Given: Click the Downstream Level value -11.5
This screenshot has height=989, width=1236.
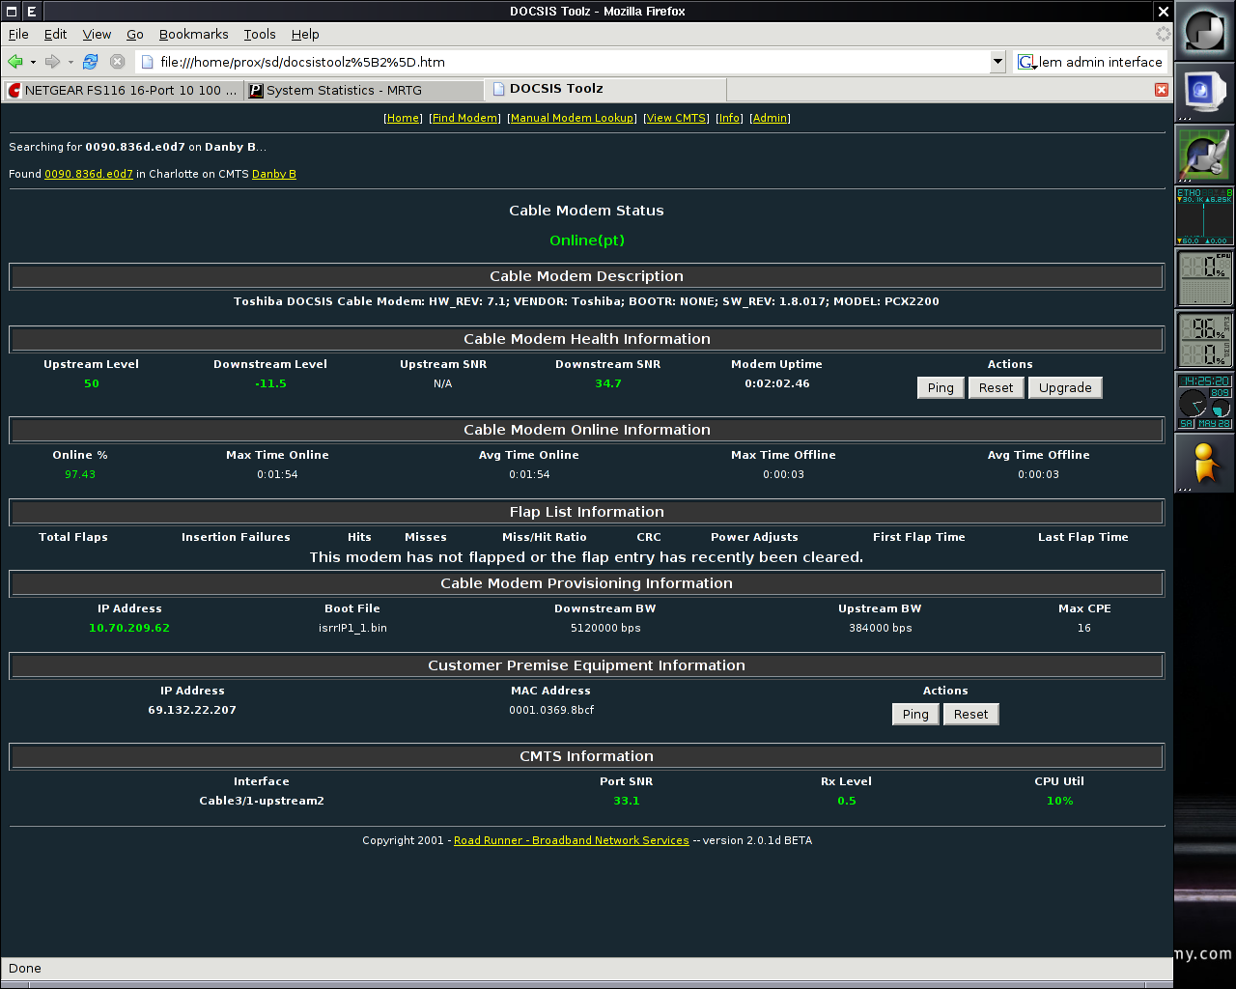Looking at the screenshot, I should pyautogui.click(x=270, y=383).
